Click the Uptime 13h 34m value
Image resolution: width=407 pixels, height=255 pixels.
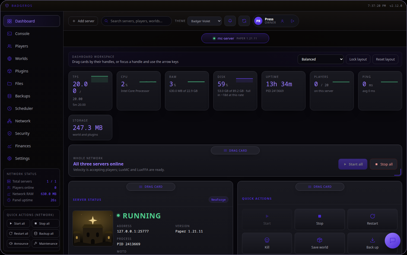click(279, 84)
